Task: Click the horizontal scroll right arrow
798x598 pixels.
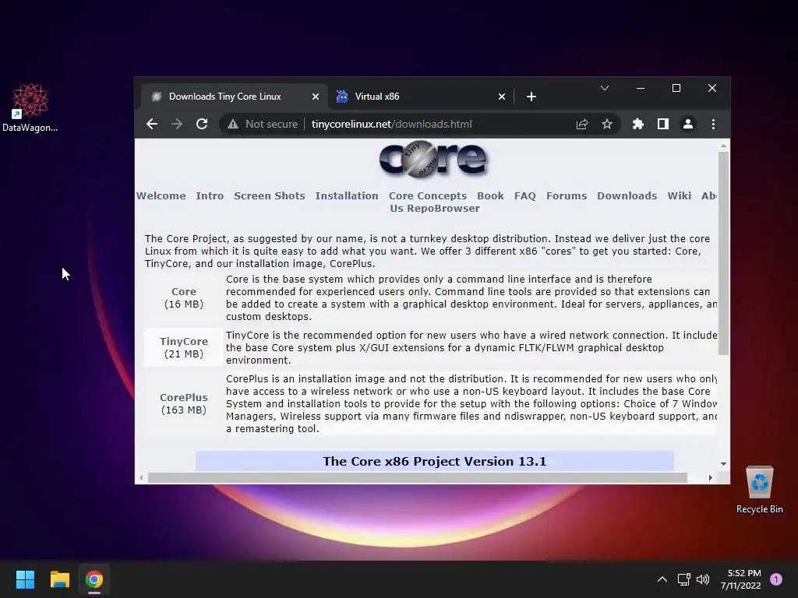Action: pos(711,478)
